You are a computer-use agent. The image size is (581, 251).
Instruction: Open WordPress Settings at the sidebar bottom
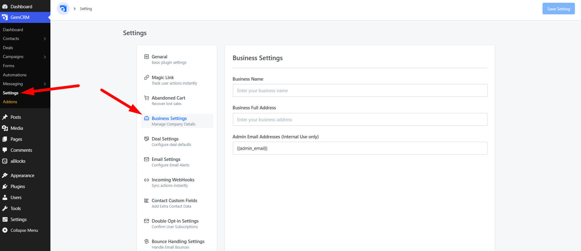pyautogui.click(x=18, y=220)
